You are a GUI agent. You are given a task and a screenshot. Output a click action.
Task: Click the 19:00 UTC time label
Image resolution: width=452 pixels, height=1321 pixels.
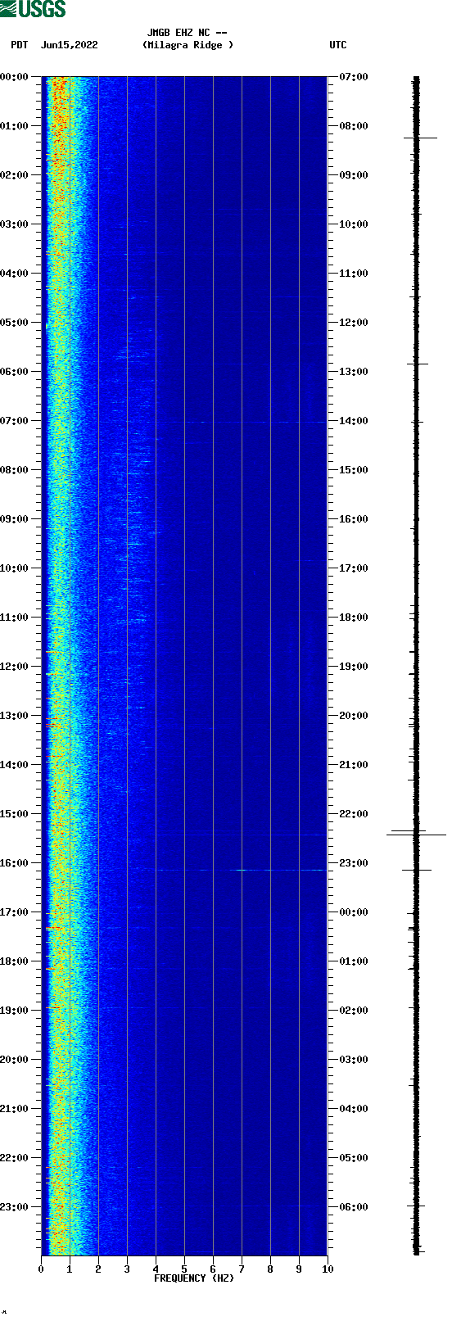354,667
